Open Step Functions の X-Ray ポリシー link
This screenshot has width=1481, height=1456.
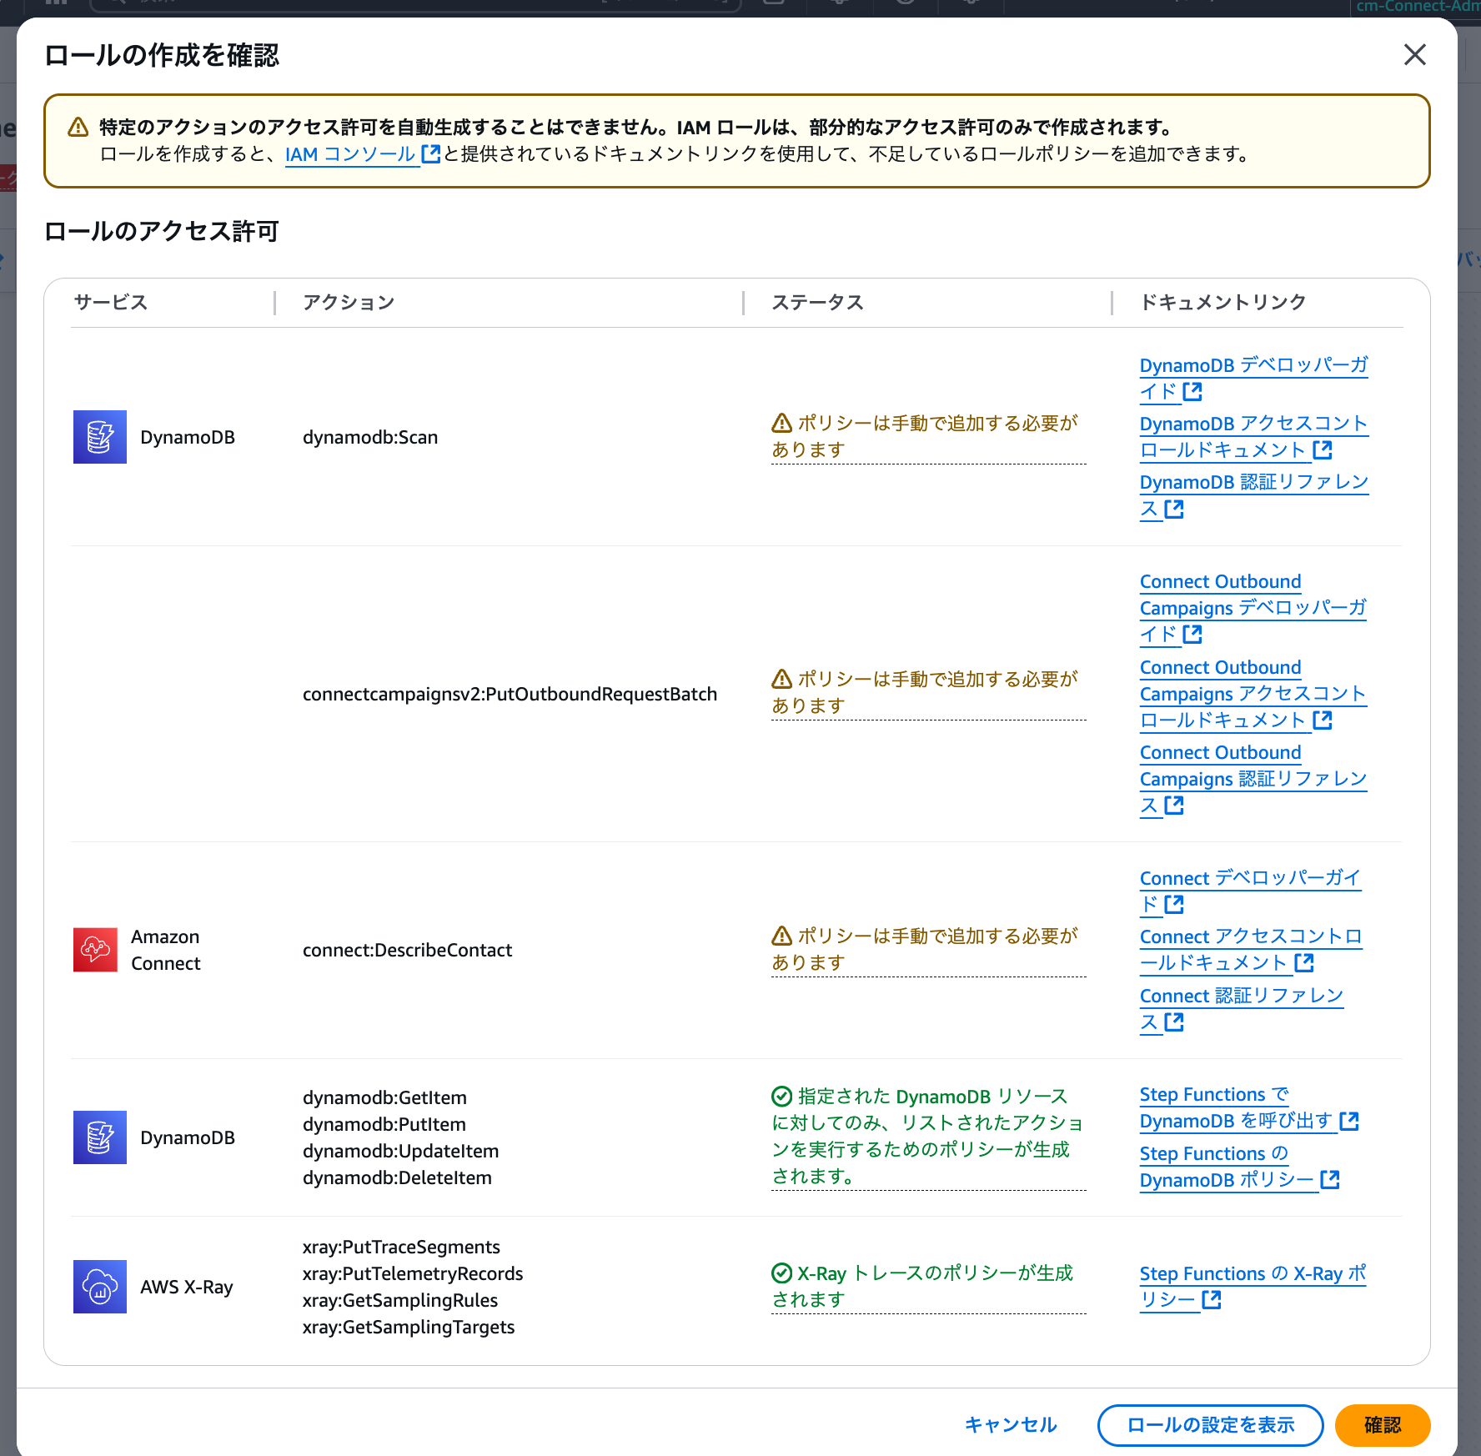[1253, 1286]
